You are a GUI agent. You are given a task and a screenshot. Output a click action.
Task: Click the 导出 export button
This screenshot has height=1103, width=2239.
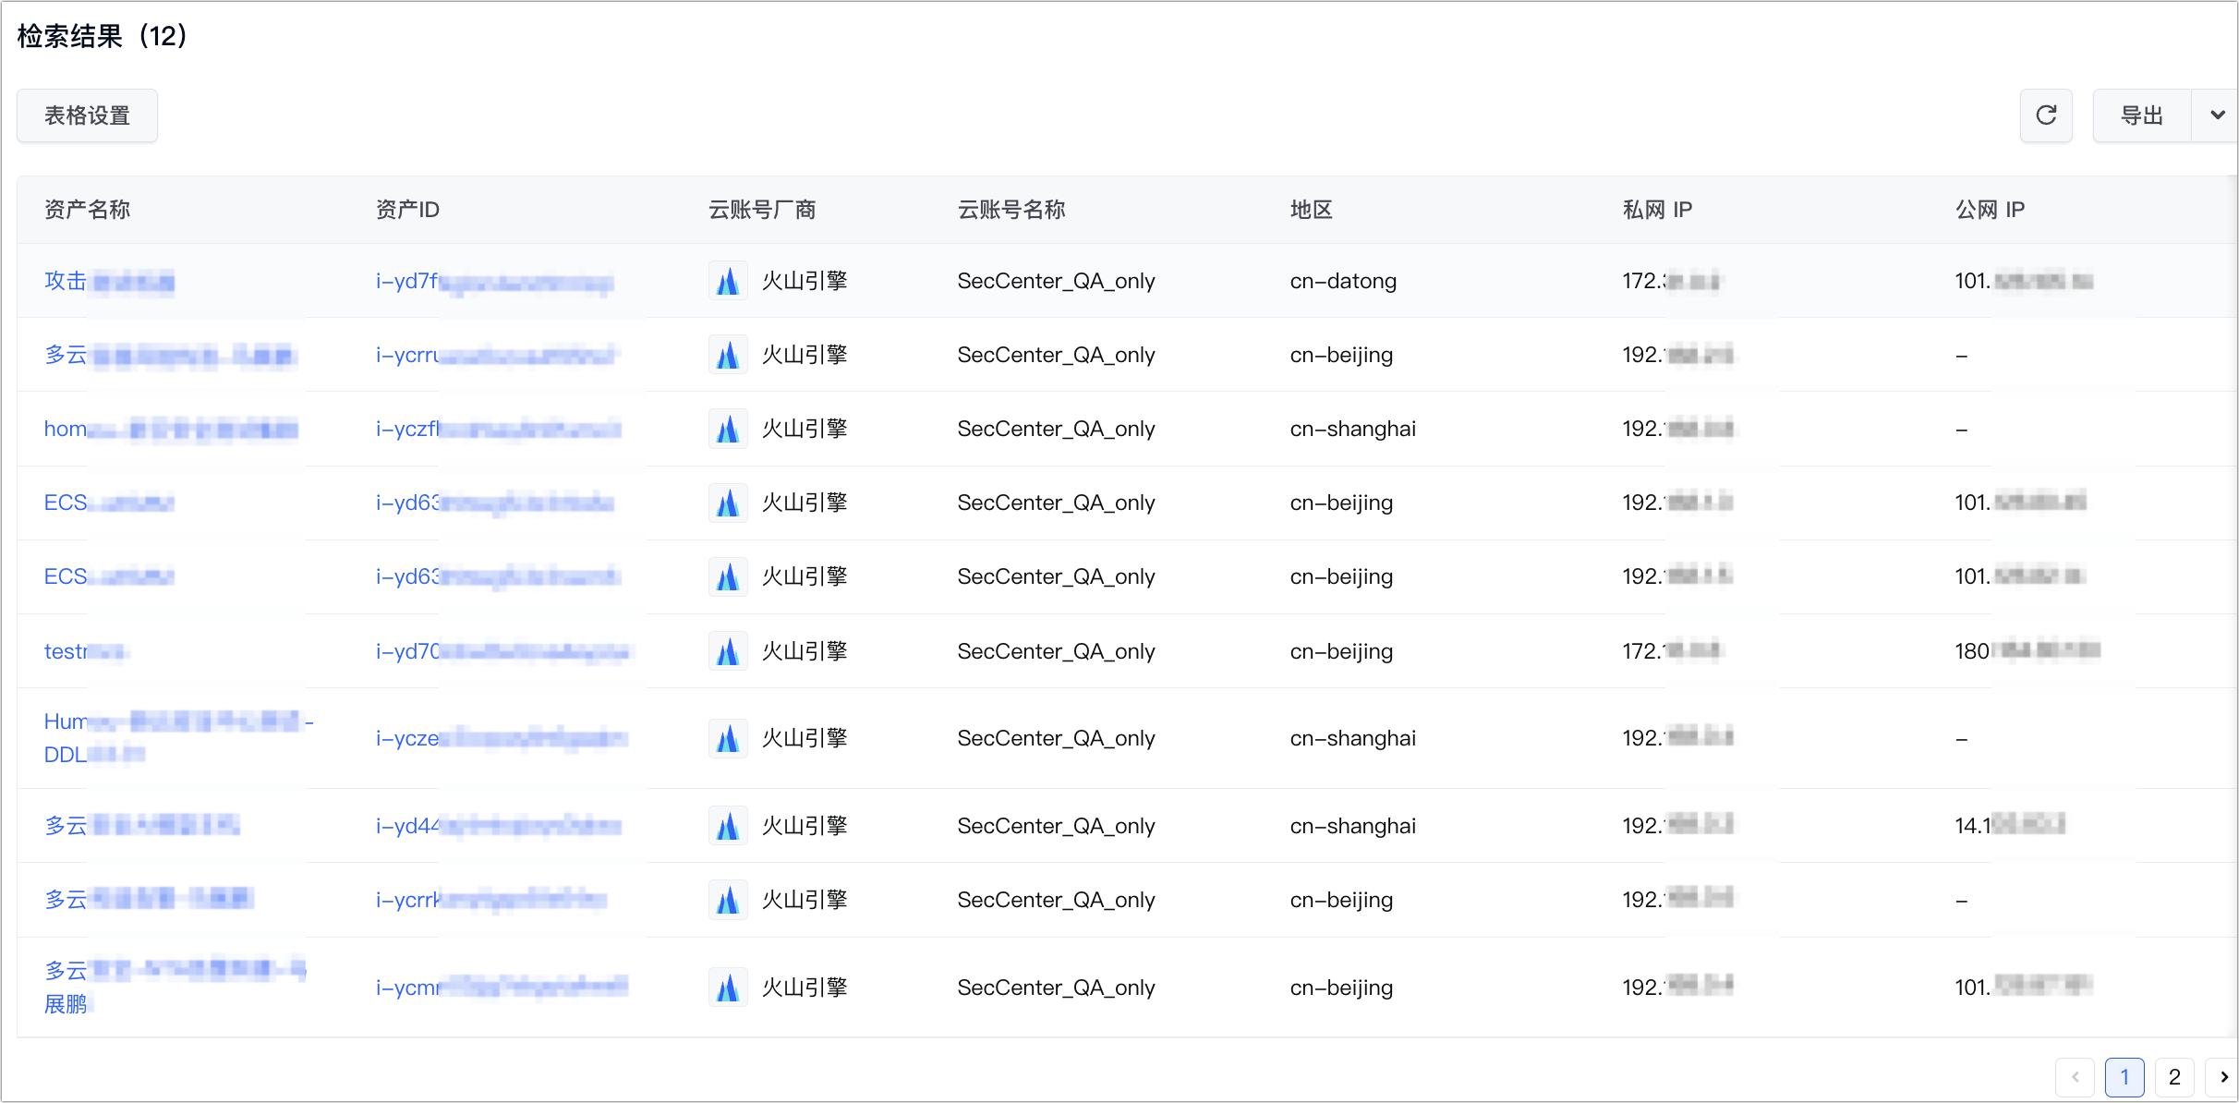[x=2142, y=115]
